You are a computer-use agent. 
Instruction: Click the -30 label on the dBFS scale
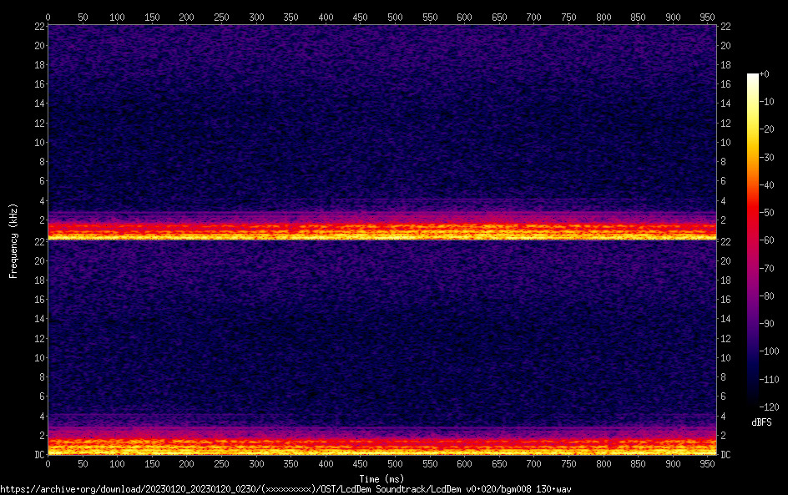[764, 157]
